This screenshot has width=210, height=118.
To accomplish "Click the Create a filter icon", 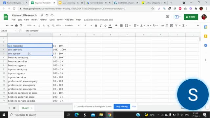I will click(176, 26).
